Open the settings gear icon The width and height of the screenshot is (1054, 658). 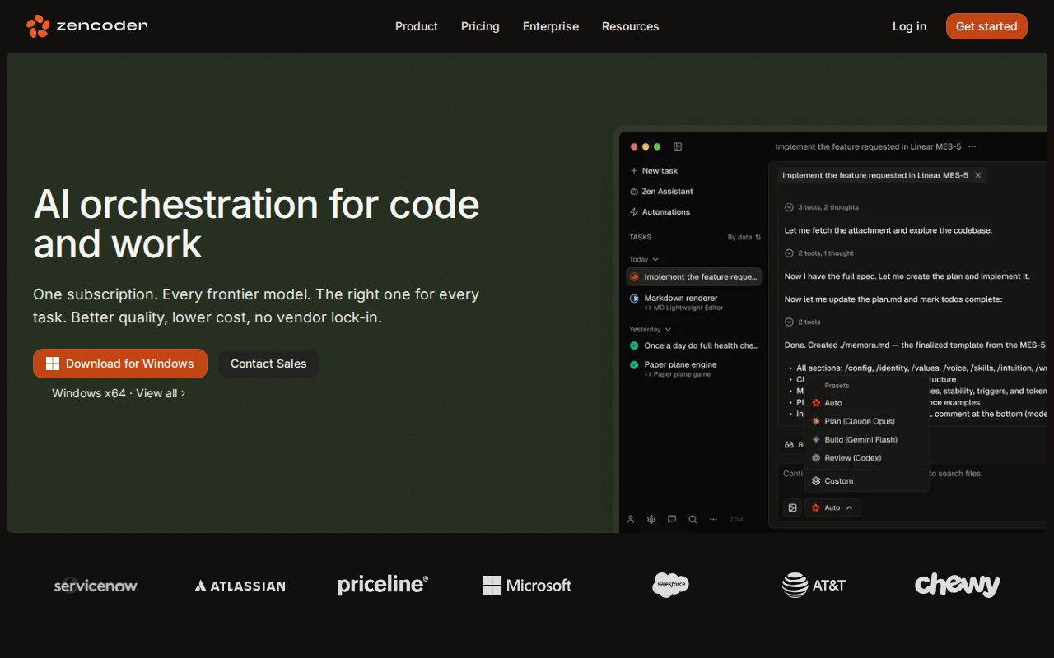(651, 520)
